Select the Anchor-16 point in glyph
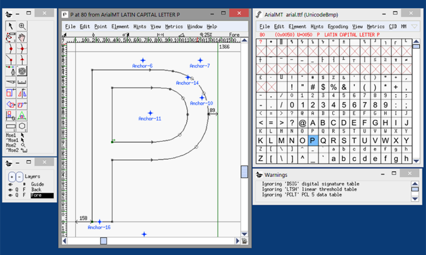The width and height of the screenshot is (426, 255). pos(100,222)
